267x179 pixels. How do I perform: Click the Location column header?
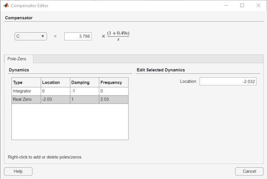(55, 83)
